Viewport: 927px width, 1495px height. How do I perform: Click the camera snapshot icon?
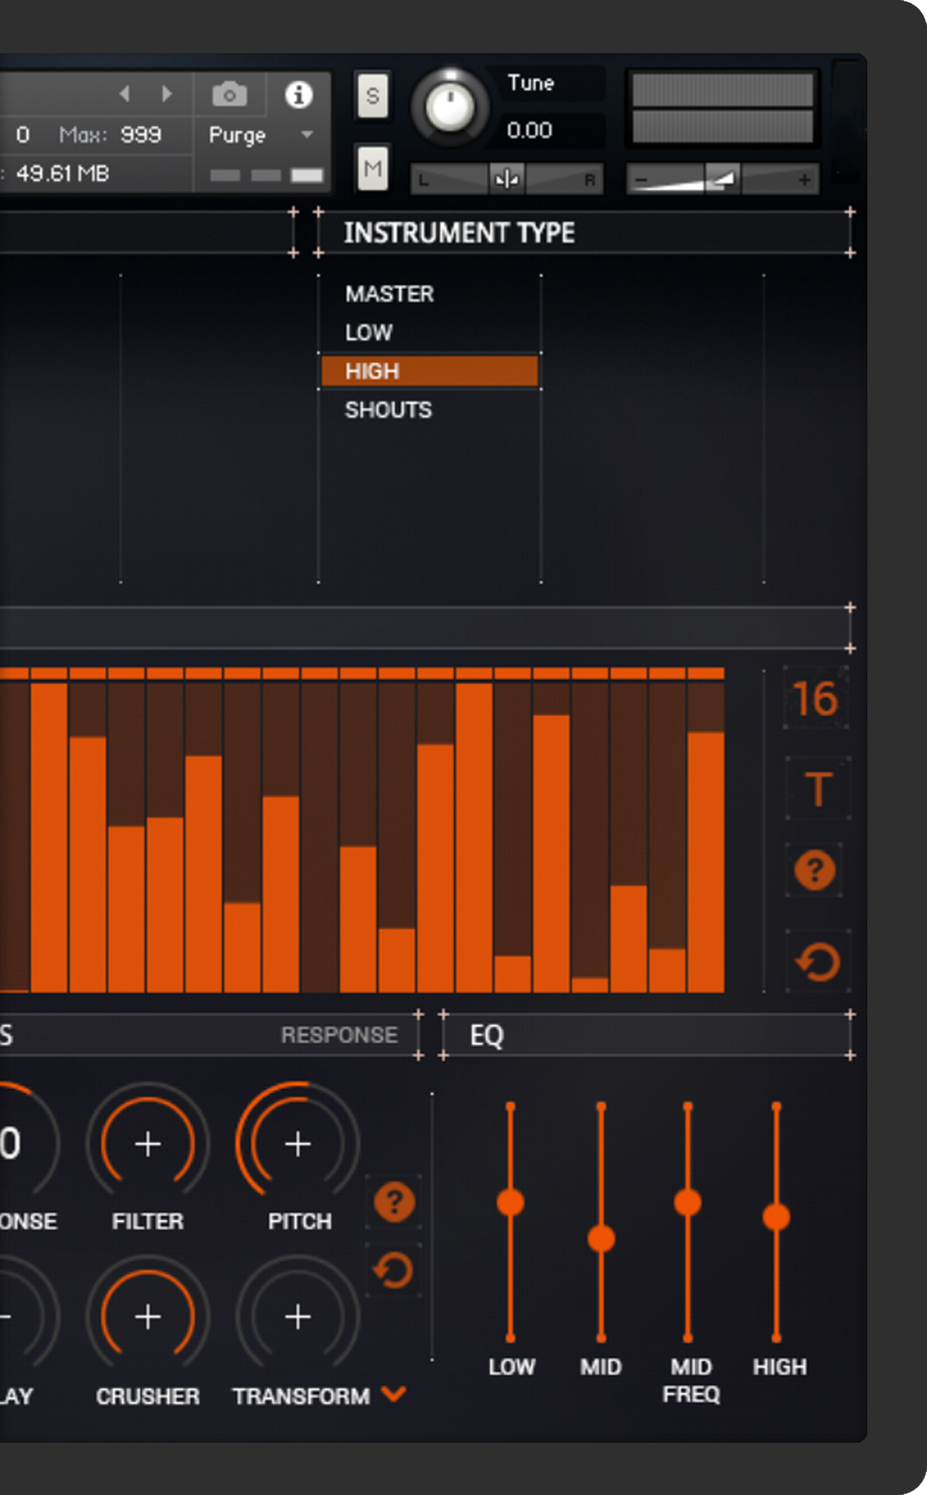[x=230, y=95]
